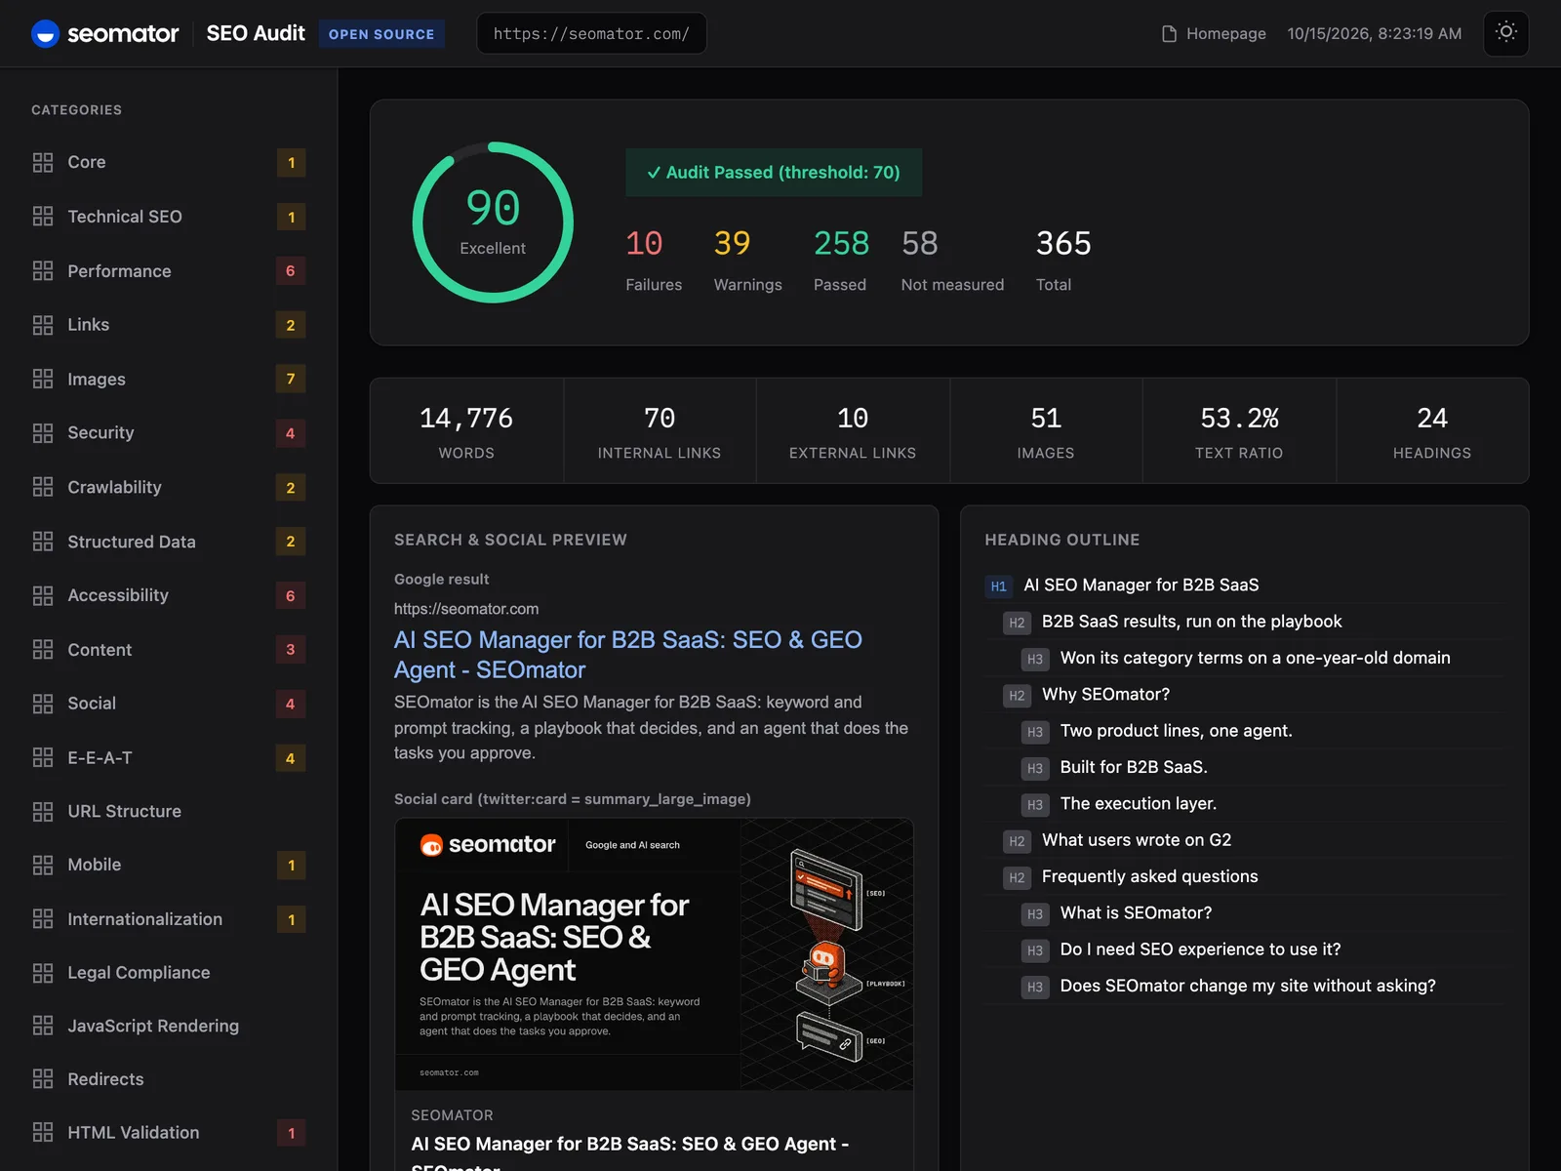Screen dimensions: 1561x1171
Task: Click the Audit Passed threshold banner
Action: click(774, 173)
